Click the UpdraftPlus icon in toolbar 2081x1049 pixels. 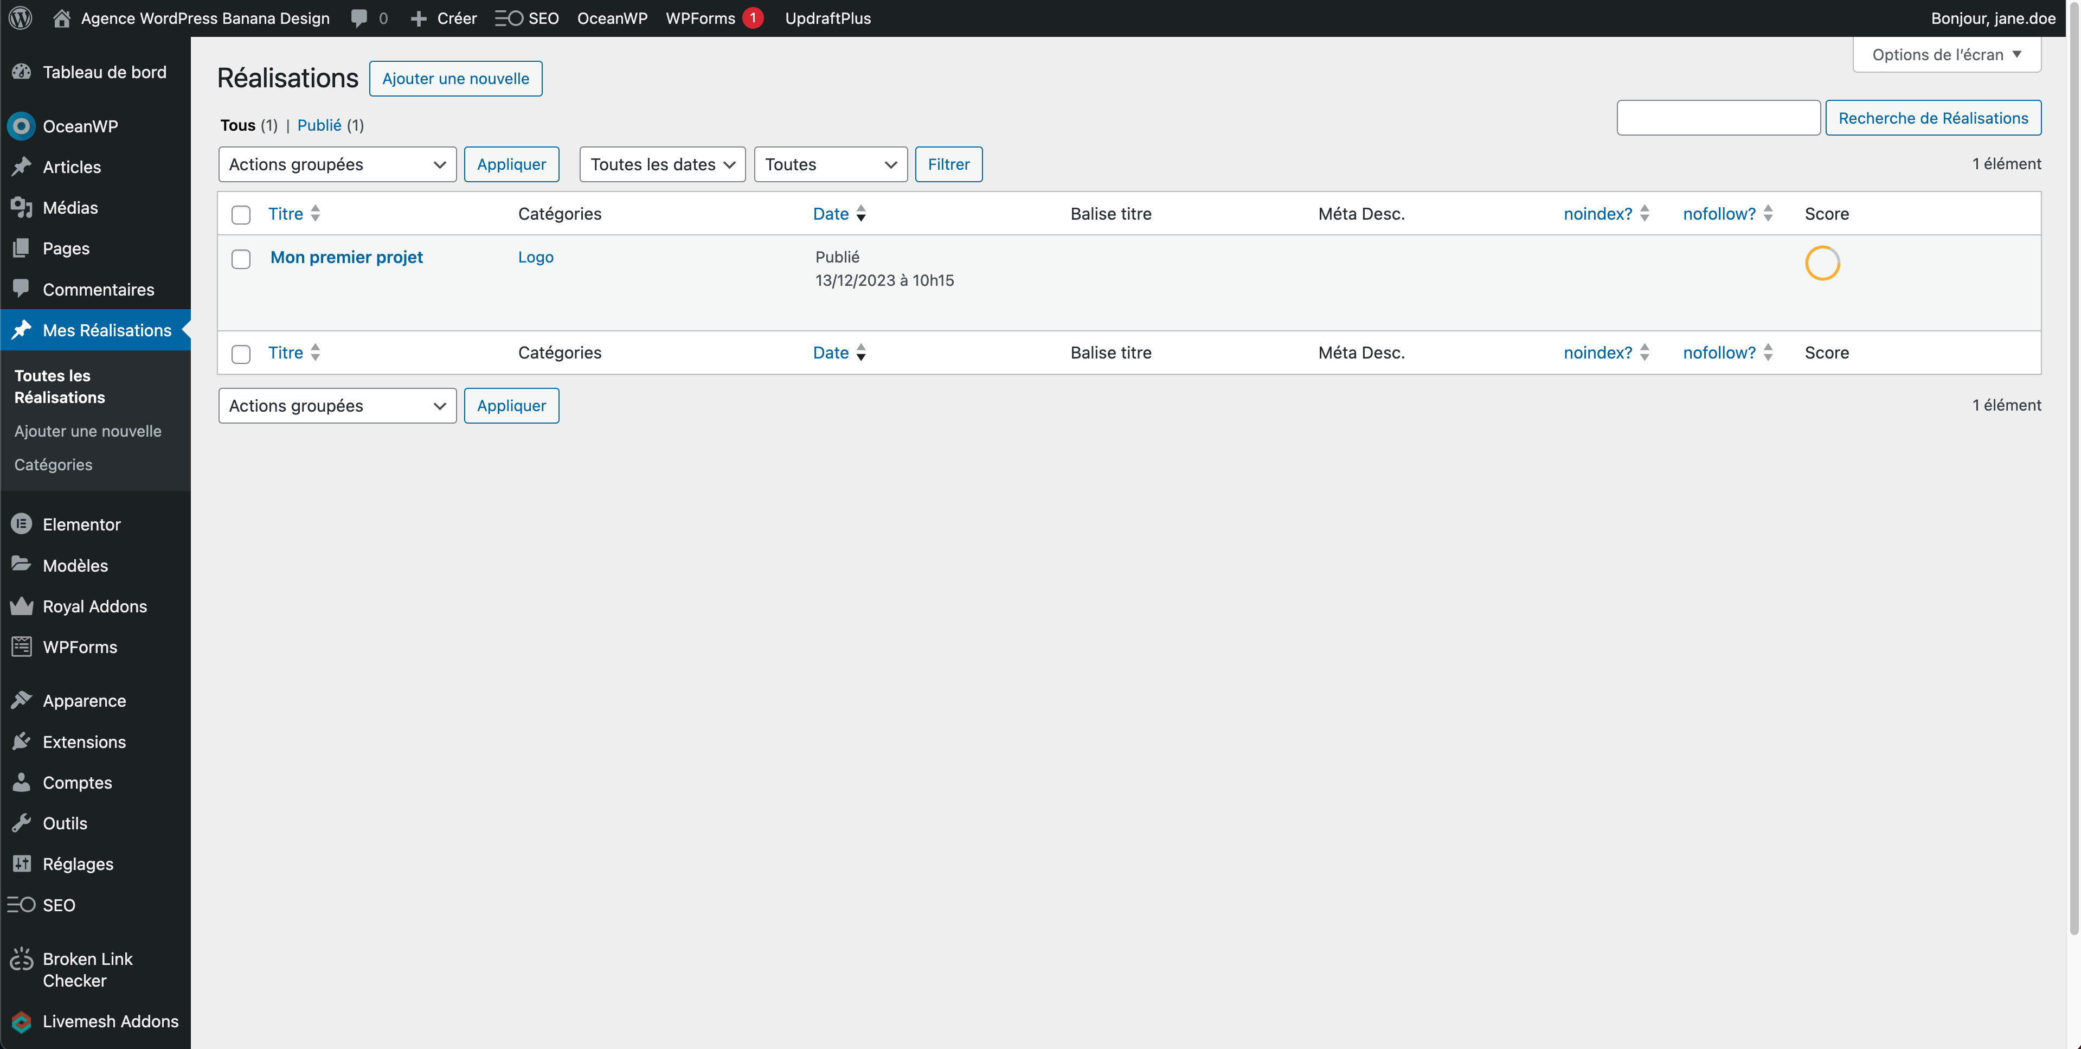[828, 17]
